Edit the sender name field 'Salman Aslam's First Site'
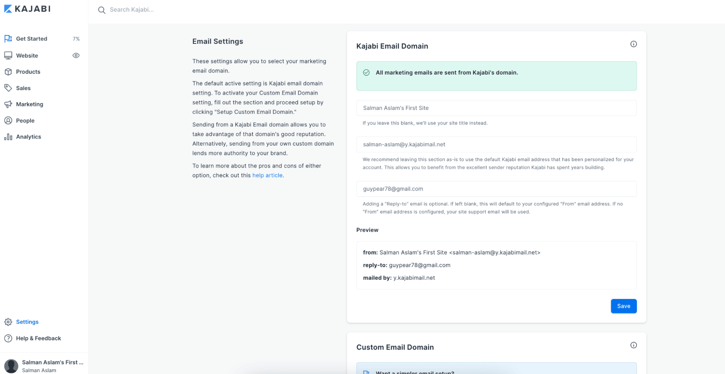725x374 pixels. tap(496, 108)
